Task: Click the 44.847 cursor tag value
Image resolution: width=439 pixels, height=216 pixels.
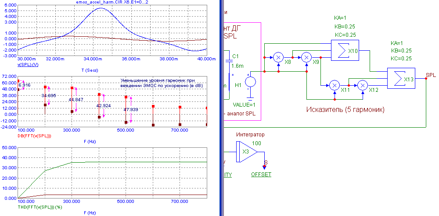Action: (x=76, y=100)
